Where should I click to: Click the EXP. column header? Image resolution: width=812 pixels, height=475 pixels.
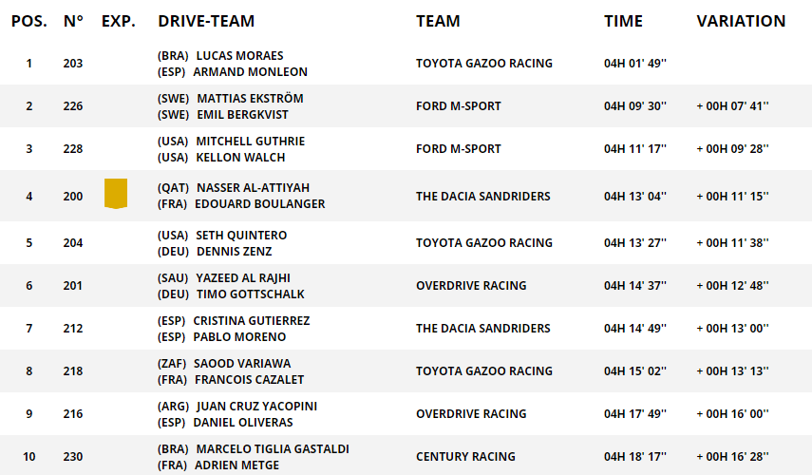click(x=118, y=21)
